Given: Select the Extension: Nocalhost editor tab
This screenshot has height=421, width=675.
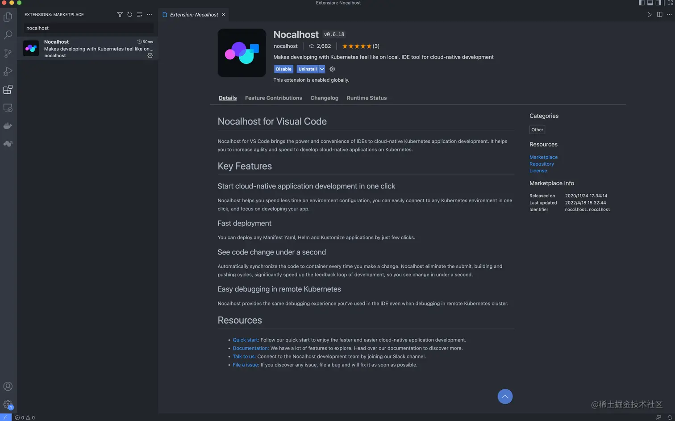Looking at the screenshot, I should click(x=194, y=15).
